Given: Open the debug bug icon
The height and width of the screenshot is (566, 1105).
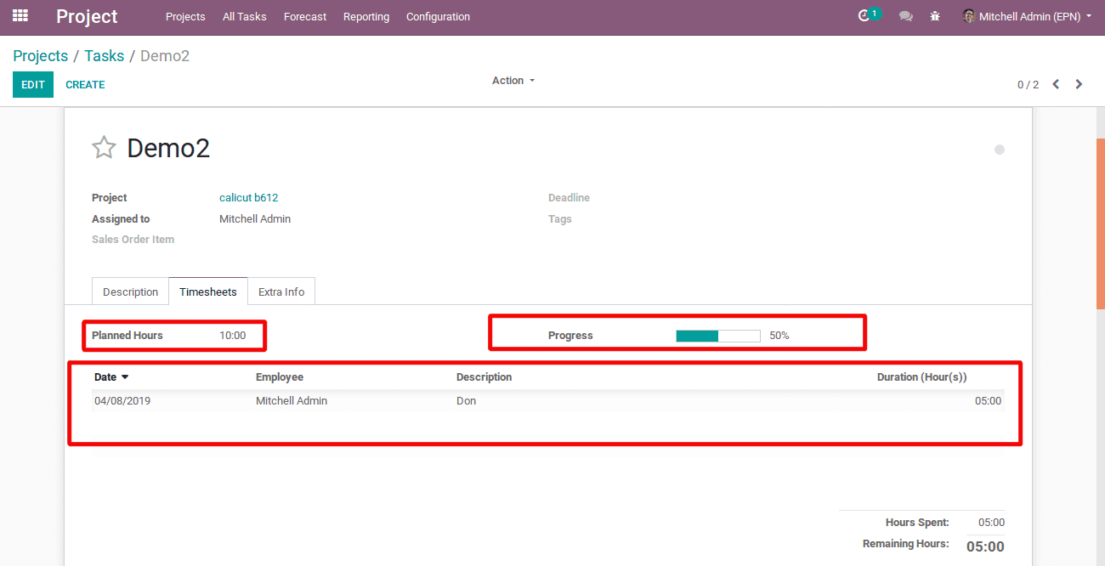Looking at the screenshot, I should pyautogui.click(x=935, y=16).
